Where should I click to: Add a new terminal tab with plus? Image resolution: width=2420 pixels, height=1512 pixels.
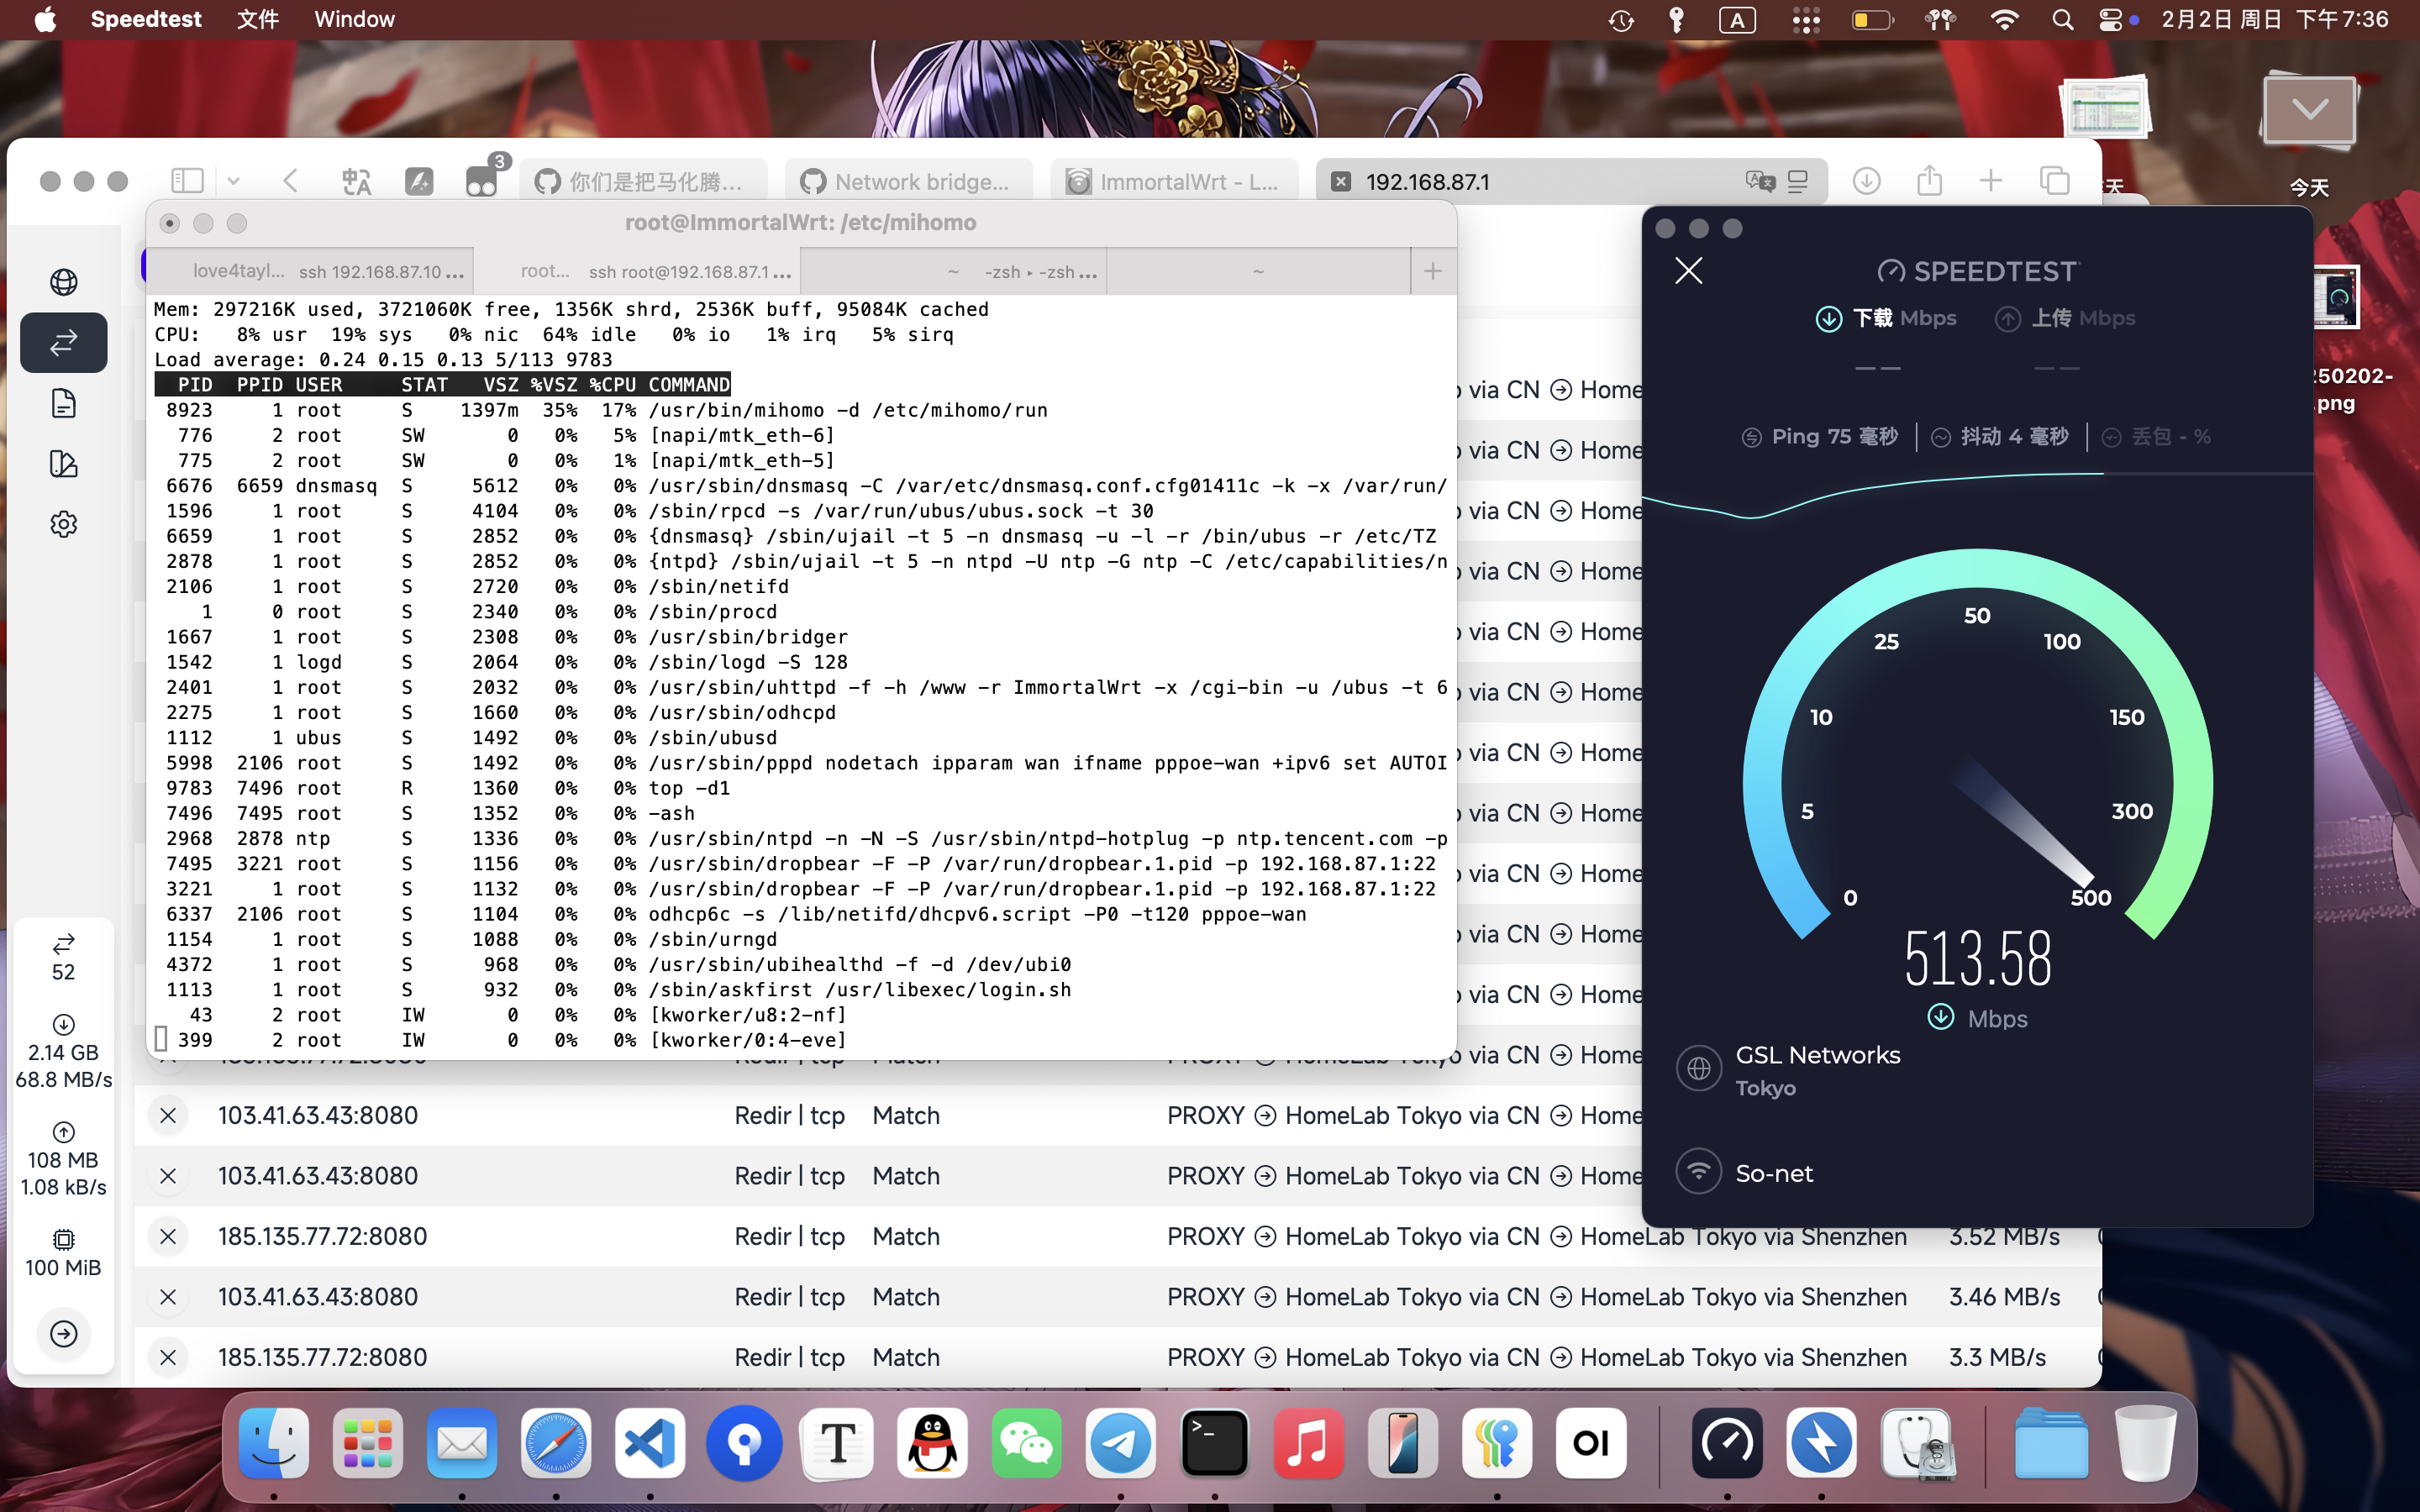point(1432,271)
